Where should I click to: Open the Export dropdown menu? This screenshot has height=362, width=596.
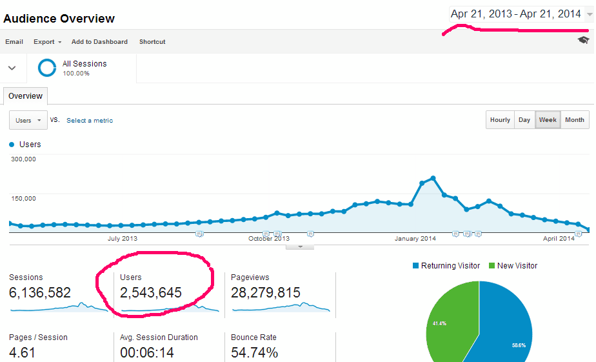coord(48,42)
